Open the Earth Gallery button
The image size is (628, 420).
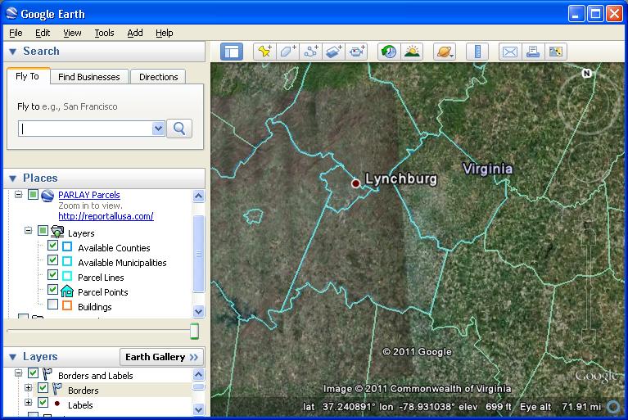click(161, 357)
